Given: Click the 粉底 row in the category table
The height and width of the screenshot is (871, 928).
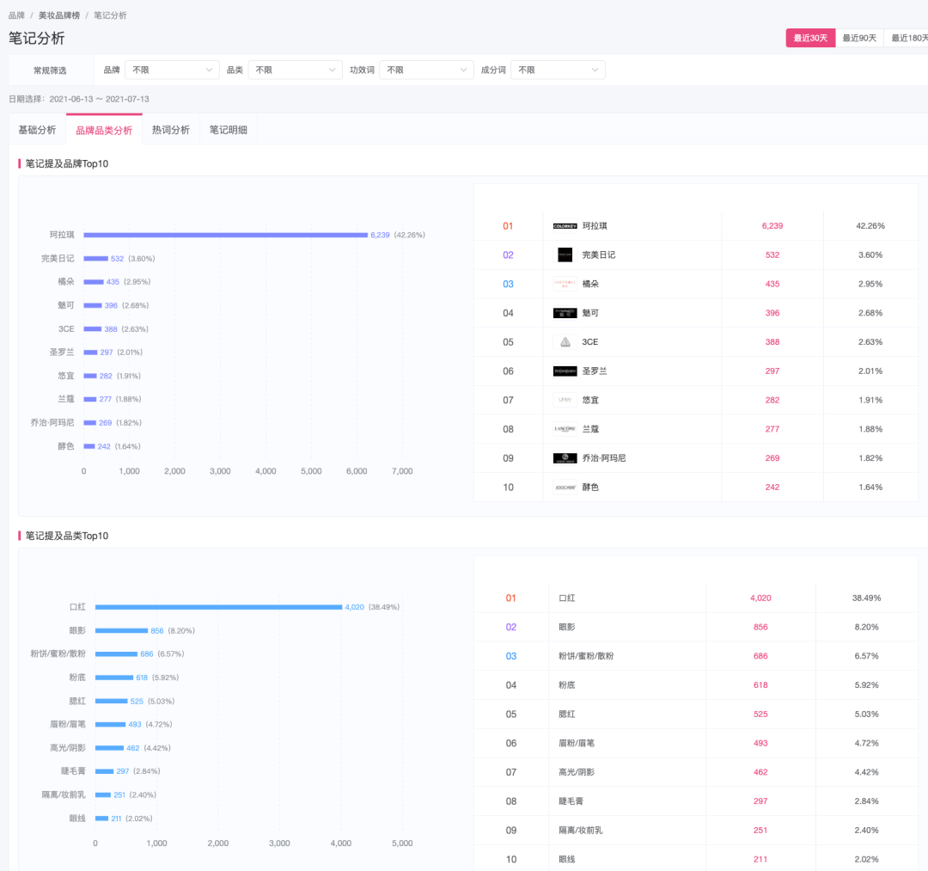Looking at the screenshot, I should (696, 685).
